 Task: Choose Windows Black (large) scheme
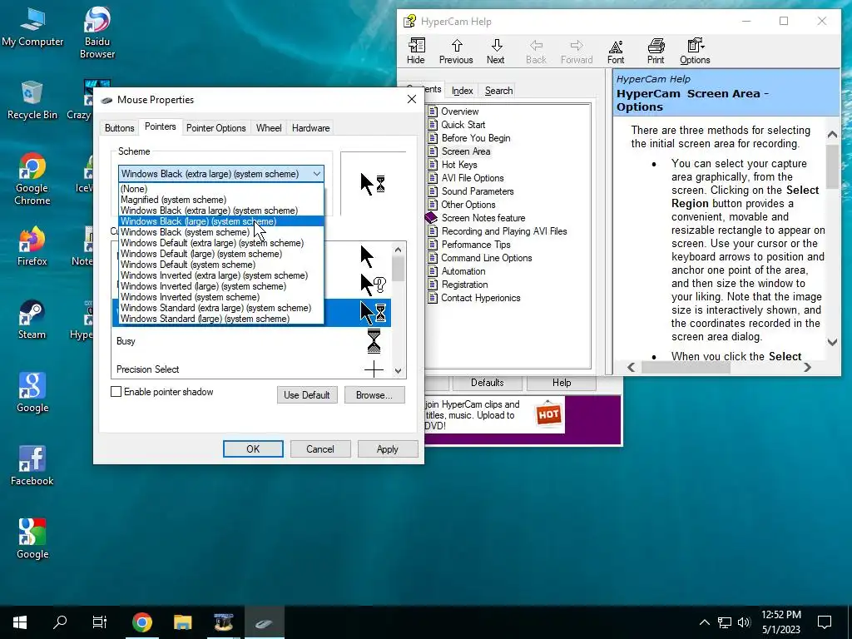click(x=221, y=221)
